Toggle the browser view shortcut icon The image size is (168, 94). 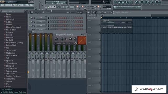[127, 2]
